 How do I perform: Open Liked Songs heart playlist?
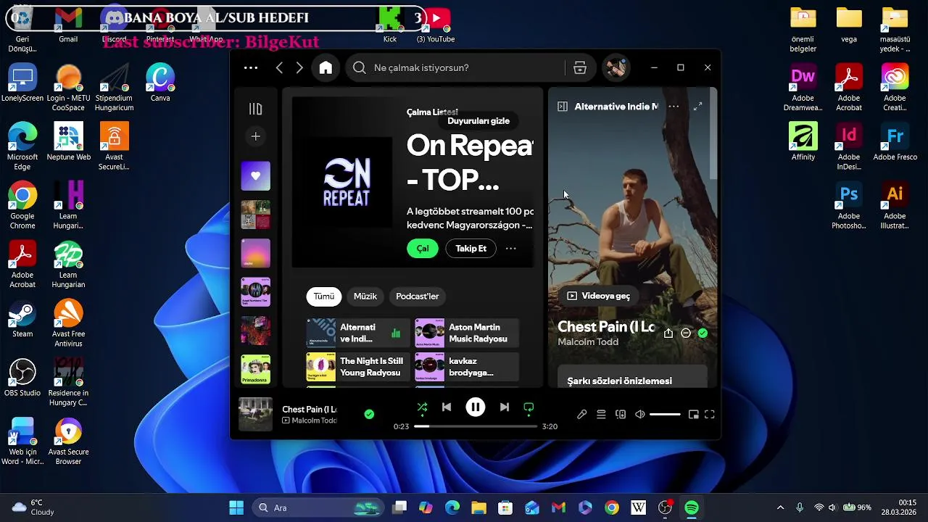pos(255,175)
